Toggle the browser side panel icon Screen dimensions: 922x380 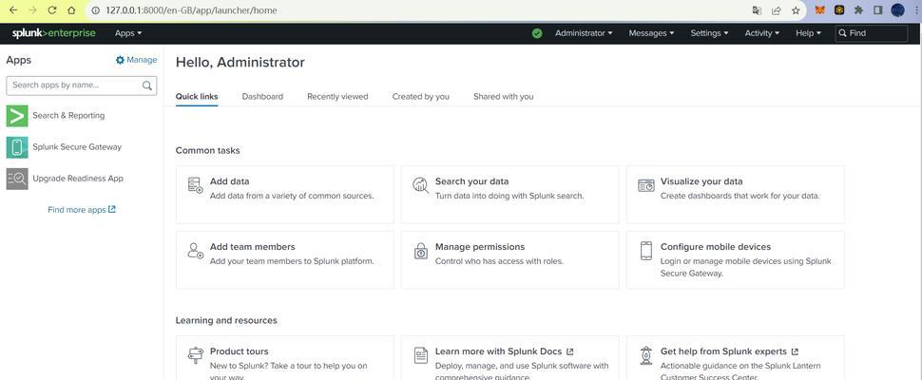click(x=878, y=10)
